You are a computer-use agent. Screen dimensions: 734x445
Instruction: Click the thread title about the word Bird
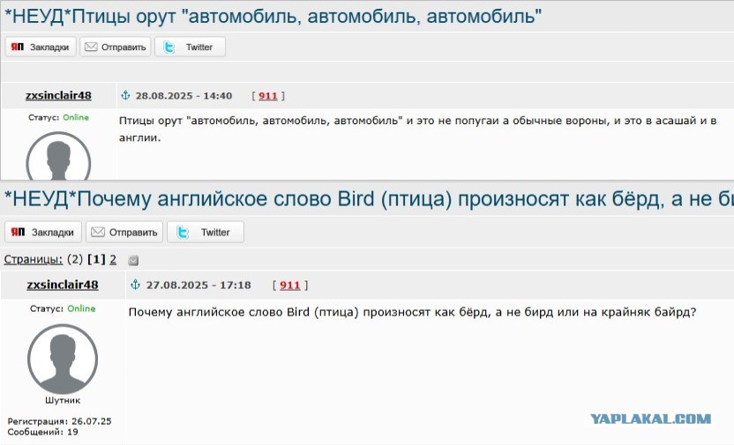369,199
